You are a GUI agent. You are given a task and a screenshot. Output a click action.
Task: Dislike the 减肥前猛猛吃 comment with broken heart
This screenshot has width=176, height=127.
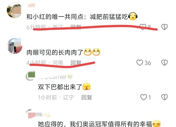[x=165, y=27]
